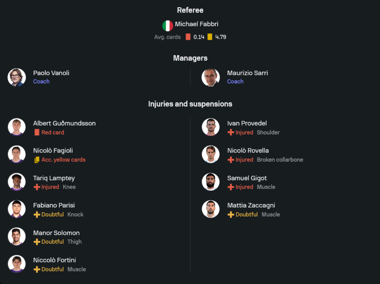Click the yellow card icon in Avg. cards
The width and height of the screenshot is (380, 284).
click(x=210, y=37)
